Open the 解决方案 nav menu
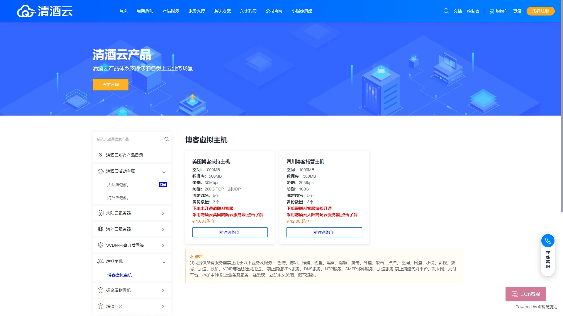Screen dimensions: 563x316 [222, 11]
